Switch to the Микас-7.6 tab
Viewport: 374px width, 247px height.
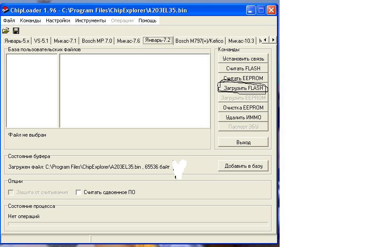point(128,41)
